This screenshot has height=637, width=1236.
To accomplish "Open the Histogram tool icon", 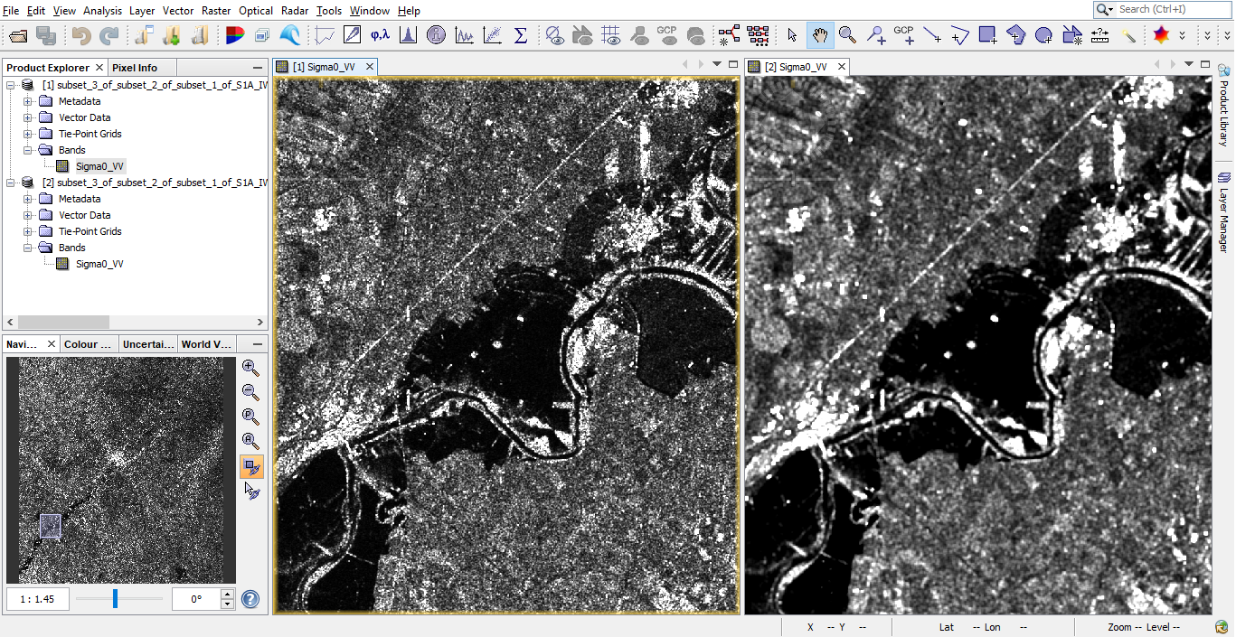I will (x=408, y=36).
